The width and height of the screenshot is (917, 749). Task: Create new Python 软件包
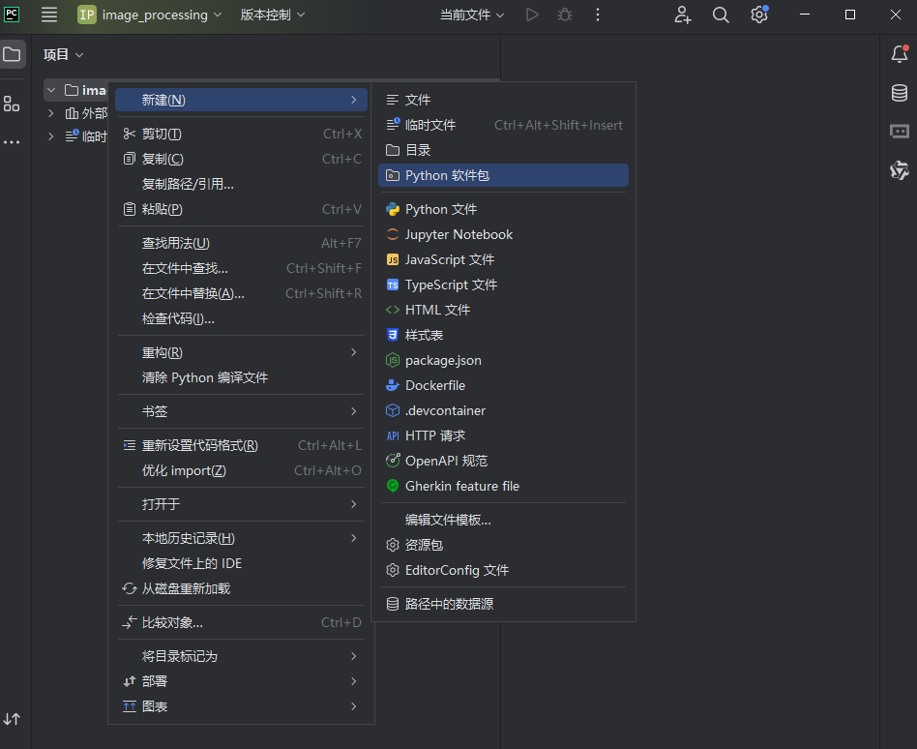point(504,175)
